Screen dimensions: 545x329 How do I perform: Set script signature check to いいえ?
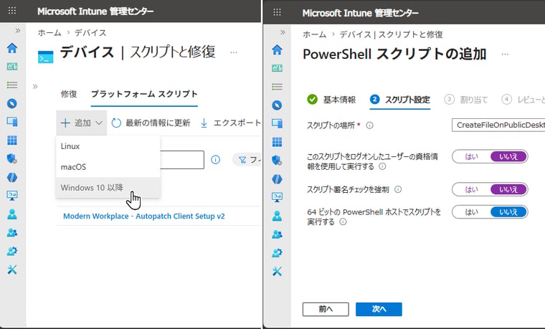pos(508,189)
